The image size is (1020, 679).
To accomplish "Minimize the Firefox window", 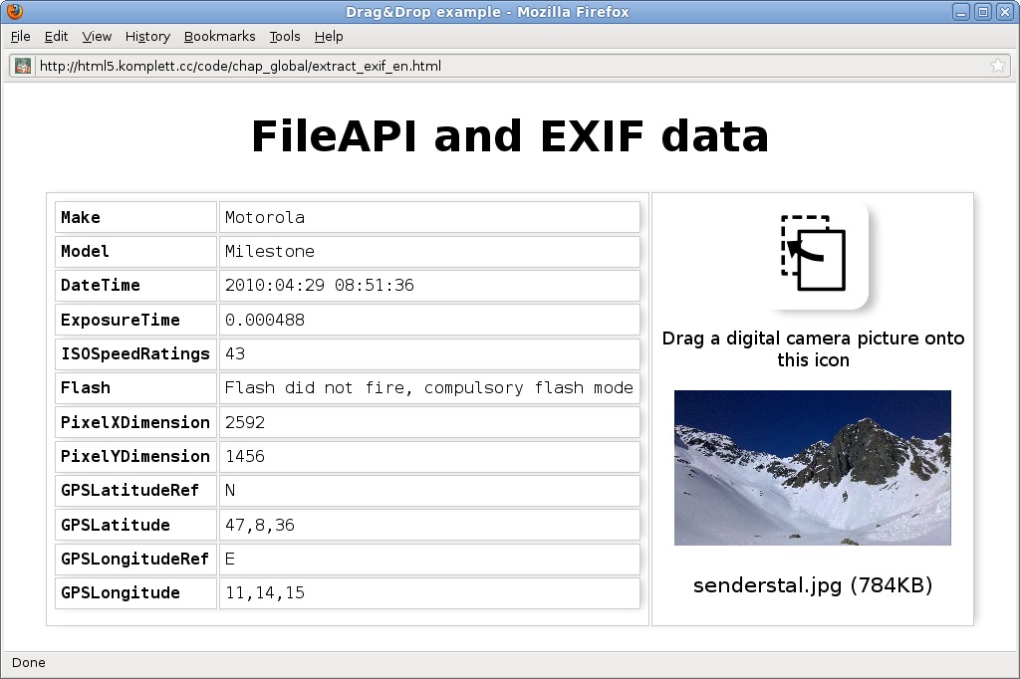I will click(x=961, y=12).
